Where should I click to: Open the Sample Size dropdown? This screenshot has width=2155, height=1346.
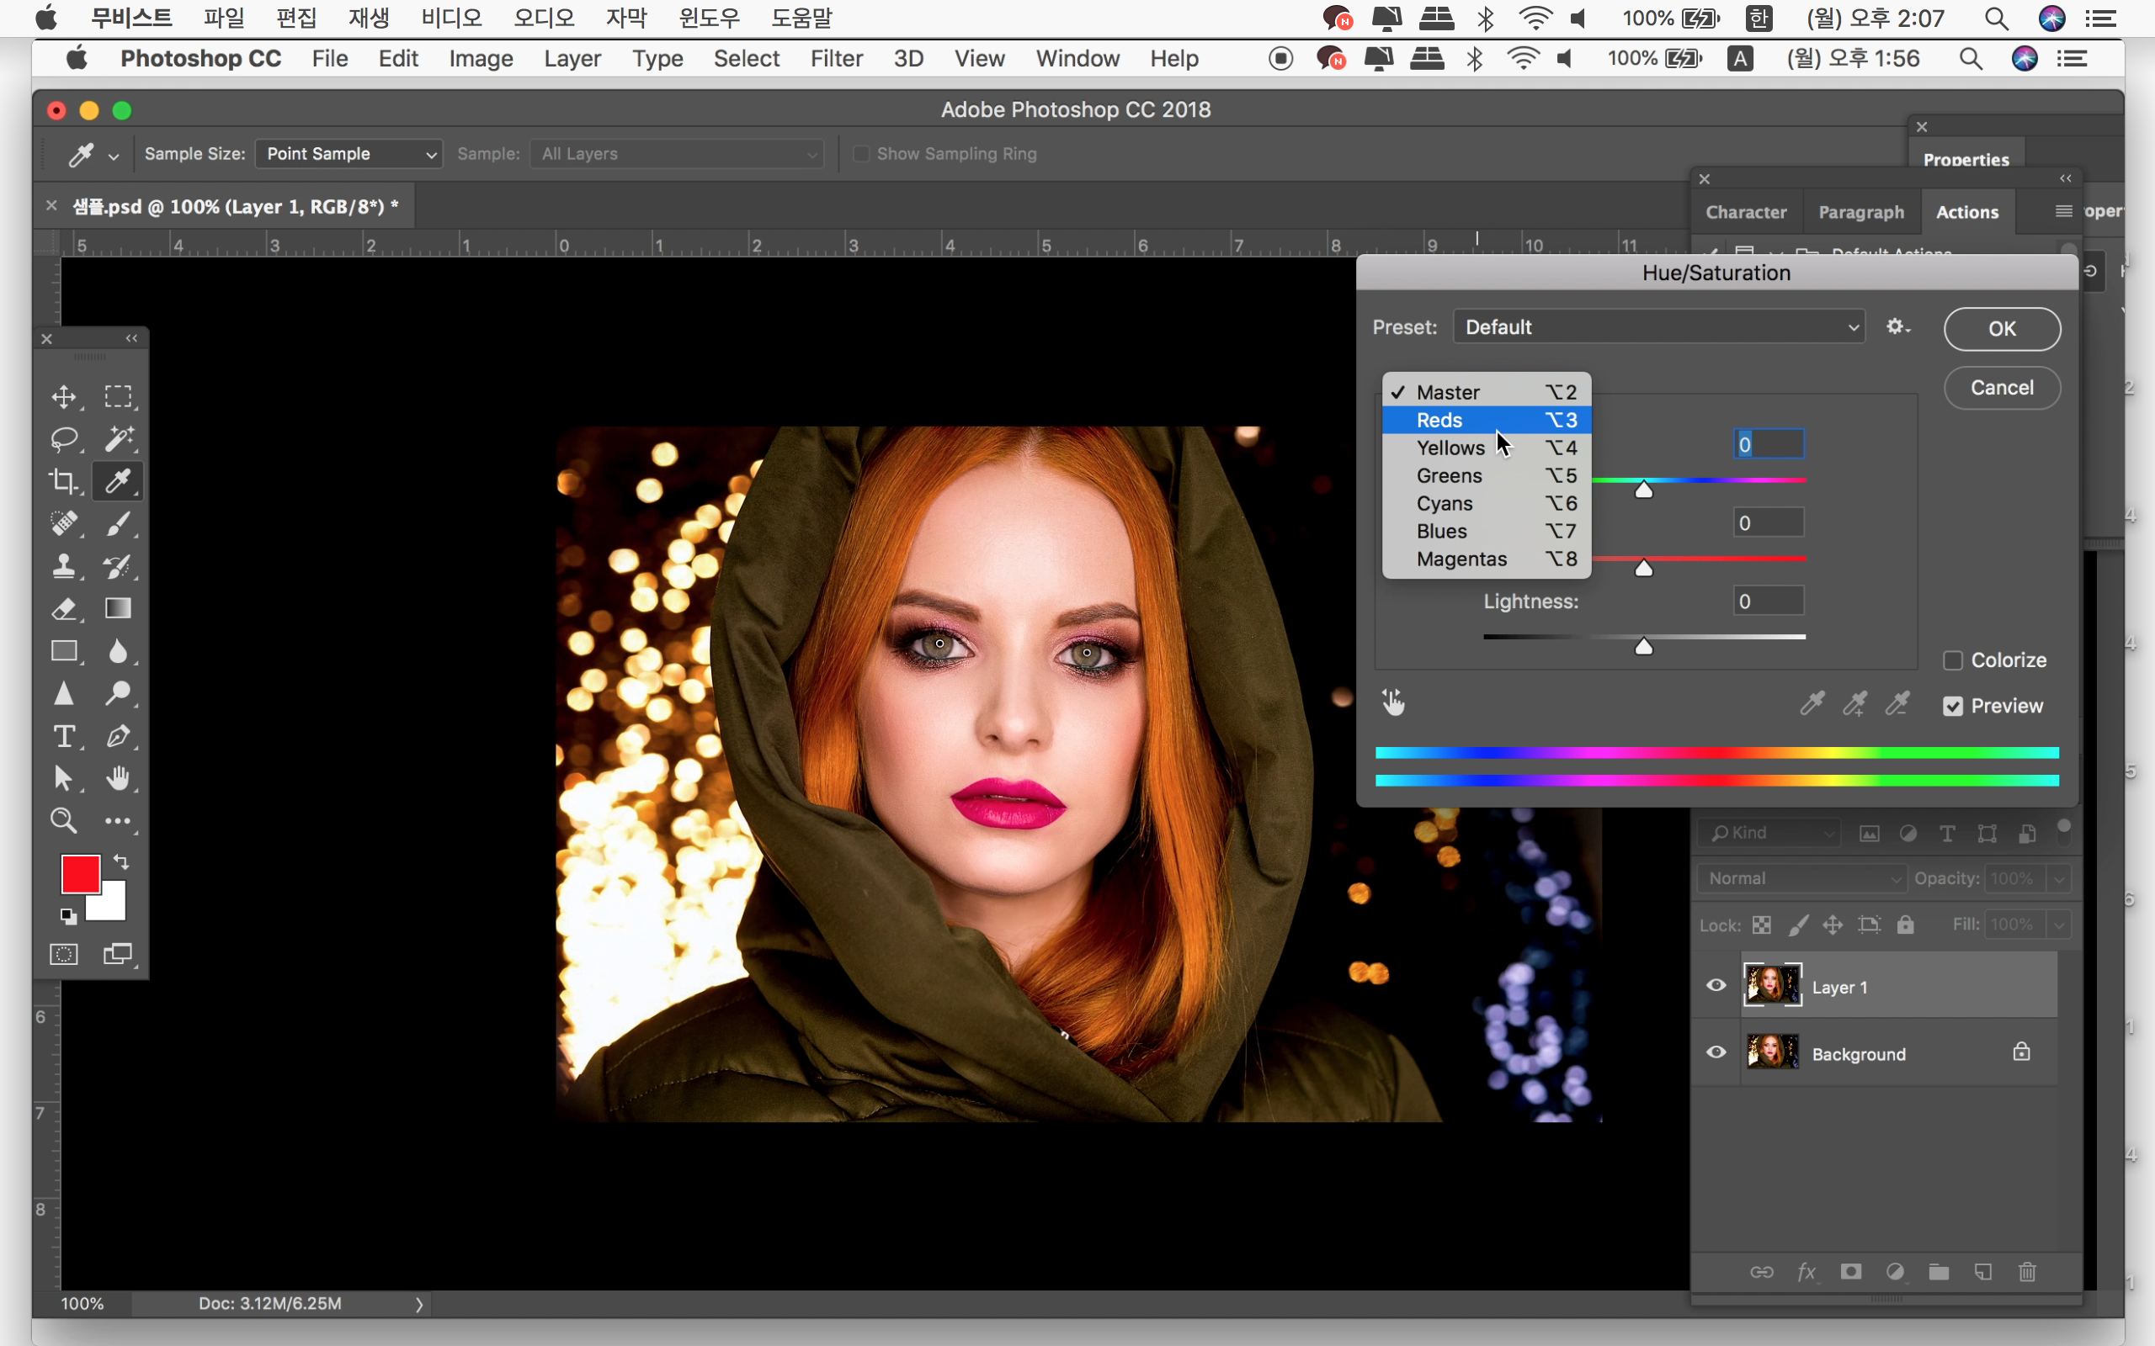pos(349,154)
